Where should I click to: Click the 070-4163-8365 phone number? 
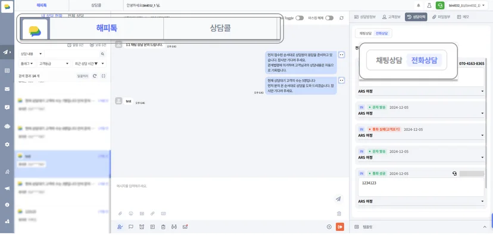click(472, 64)
